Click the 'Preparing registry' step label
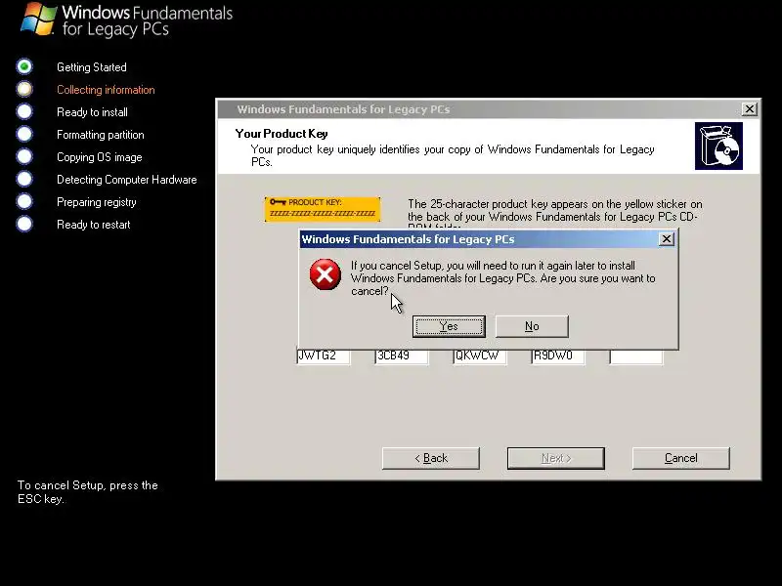Image resolution: width=782 pixels, height=586 pixels. pyautogui.click(x=96, y=202)
